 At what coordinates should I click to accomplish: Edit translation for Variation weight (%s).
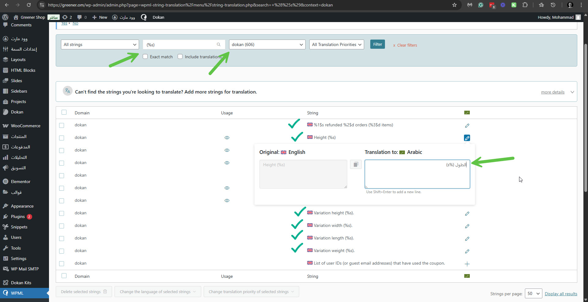pos(467,251)
